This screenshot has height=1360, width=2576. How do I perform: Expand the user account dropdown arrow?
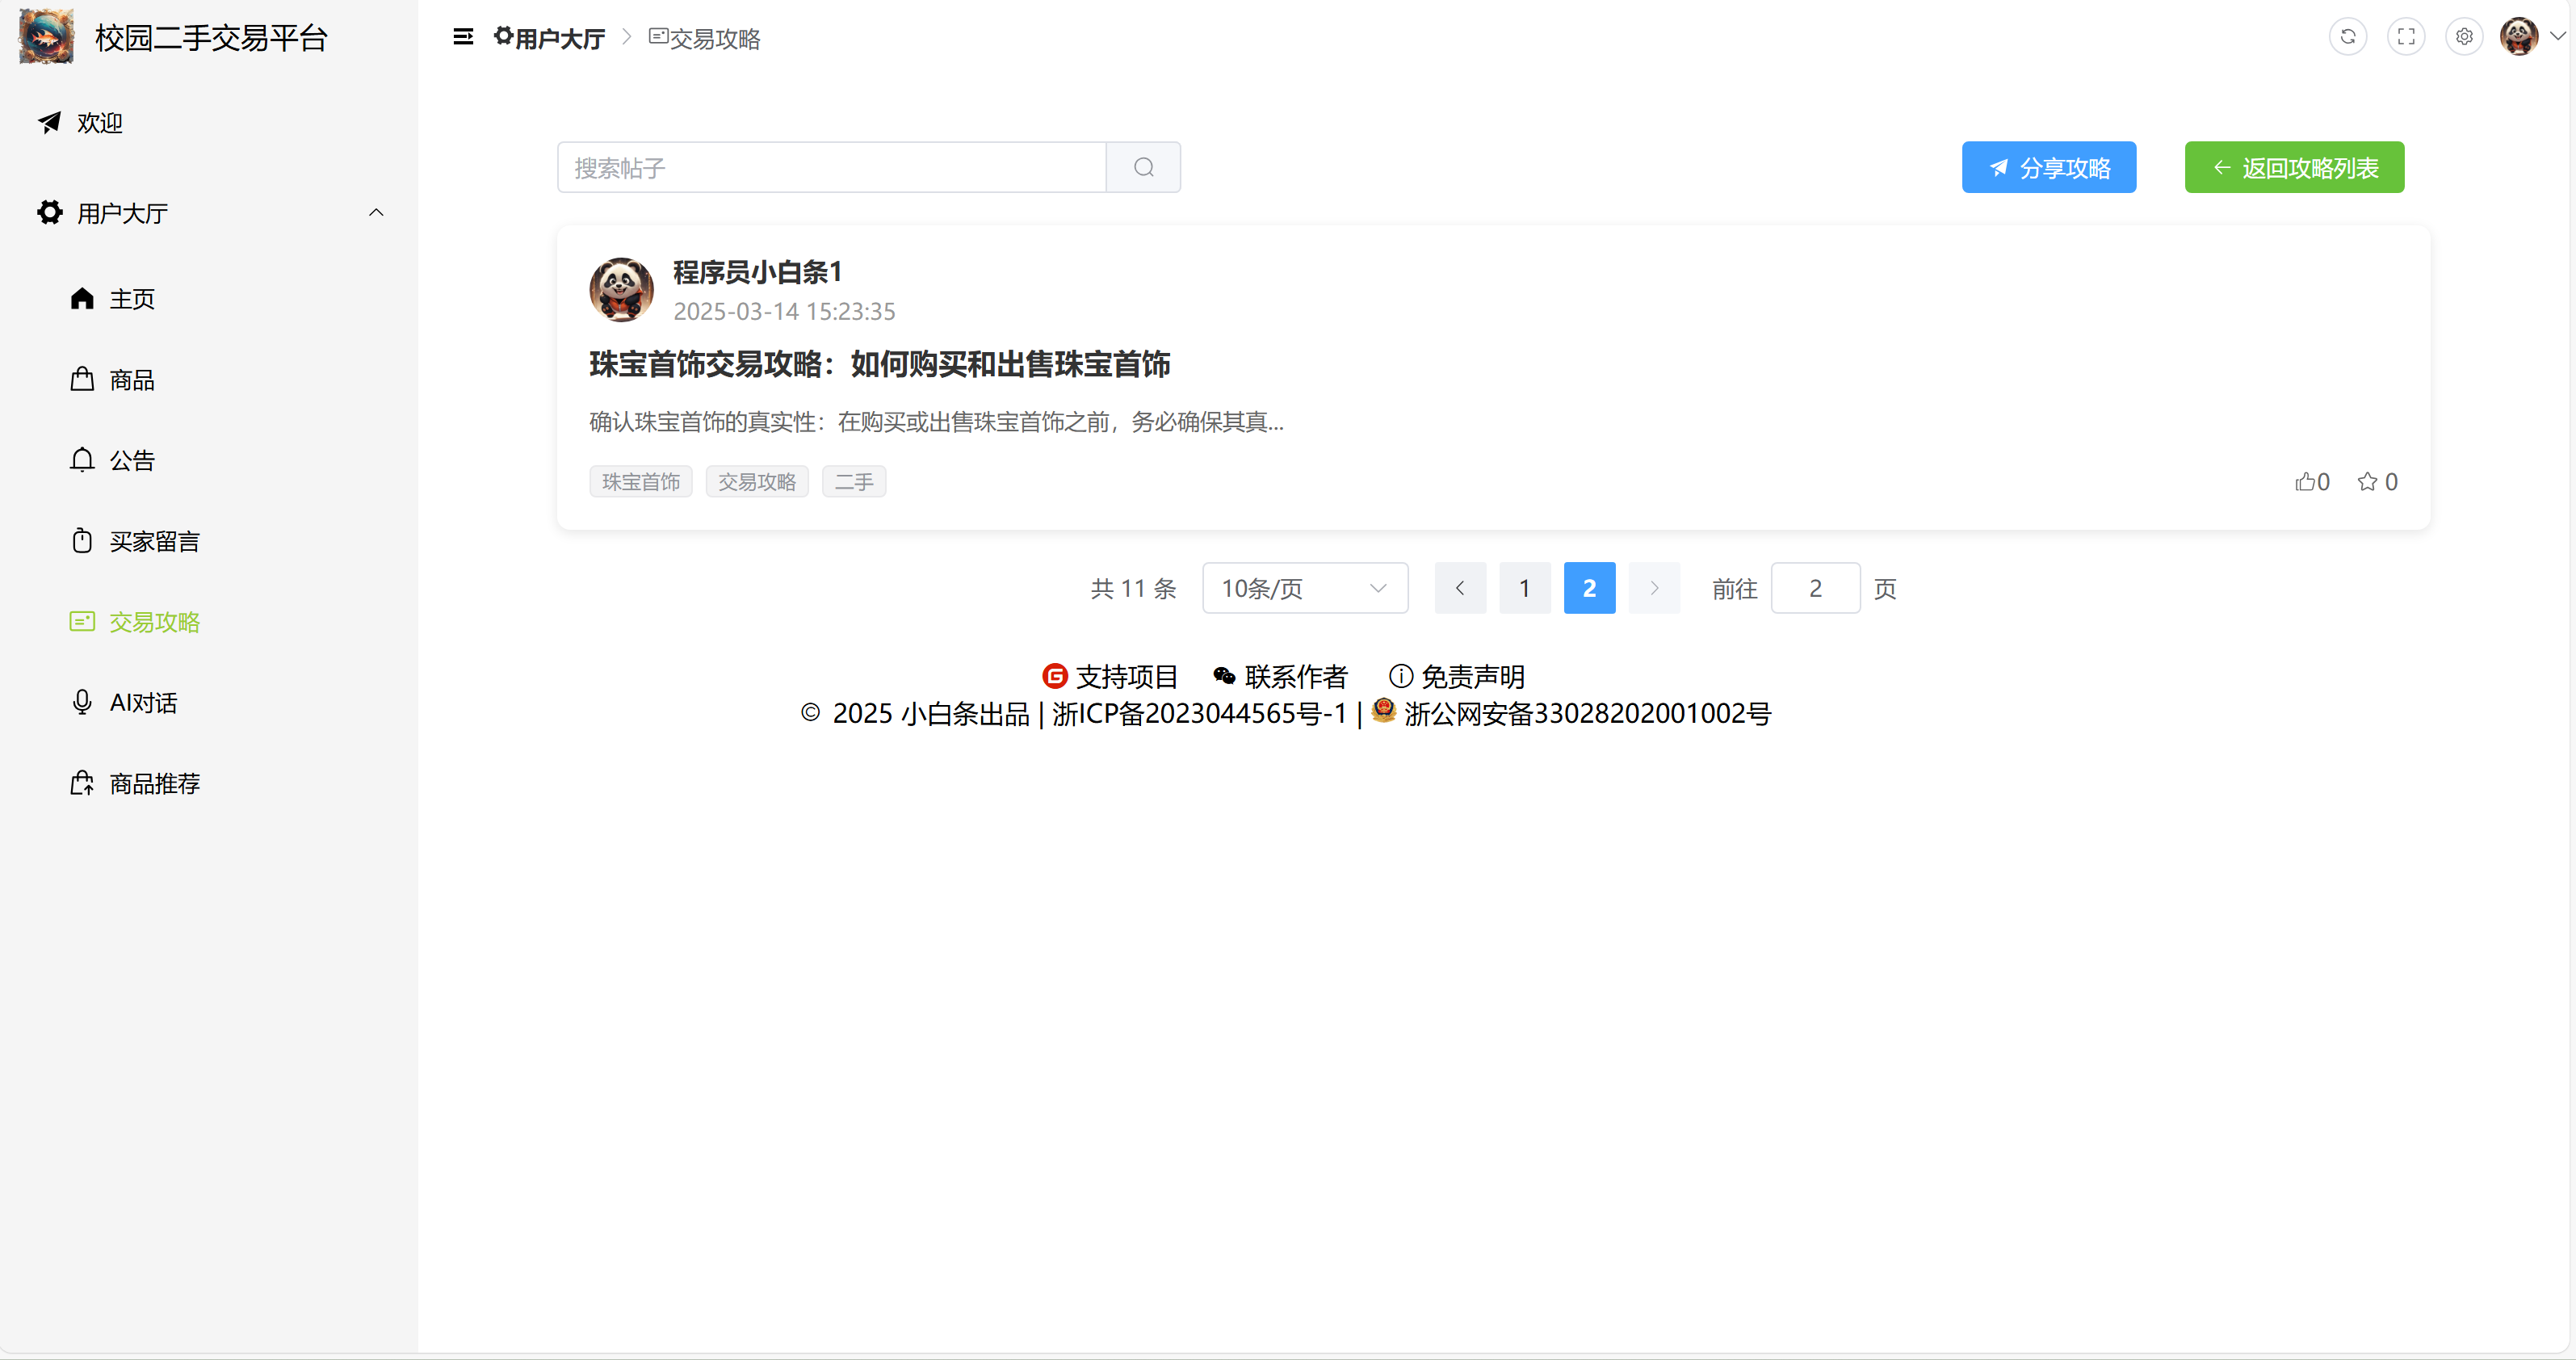(2557, 37)
